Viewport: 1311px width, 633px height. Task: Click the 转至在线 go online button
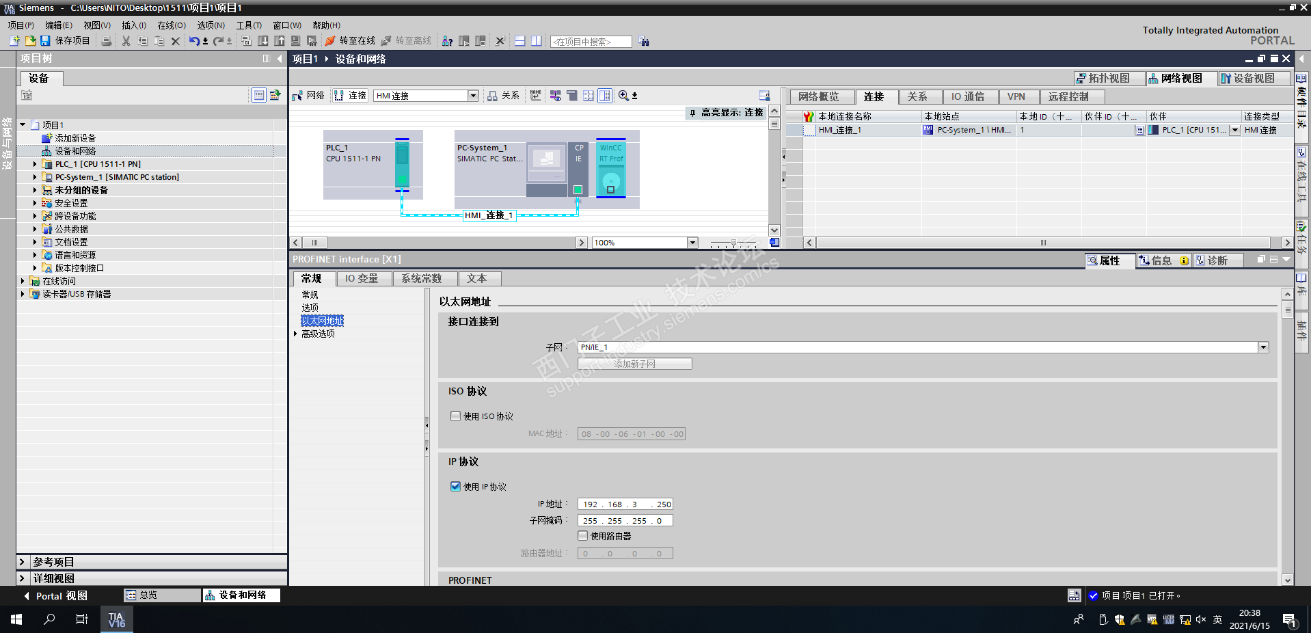(x=350, y=41)
